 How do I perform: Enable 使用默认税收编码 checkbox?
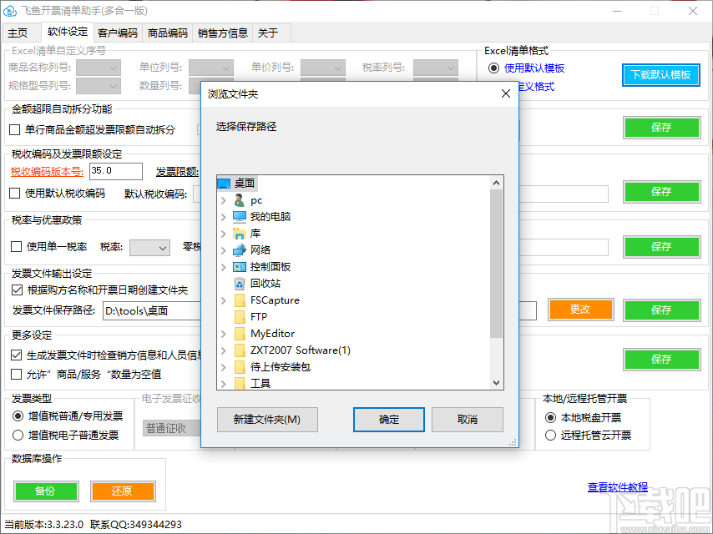pyautogui.click(x=14, y=193)
